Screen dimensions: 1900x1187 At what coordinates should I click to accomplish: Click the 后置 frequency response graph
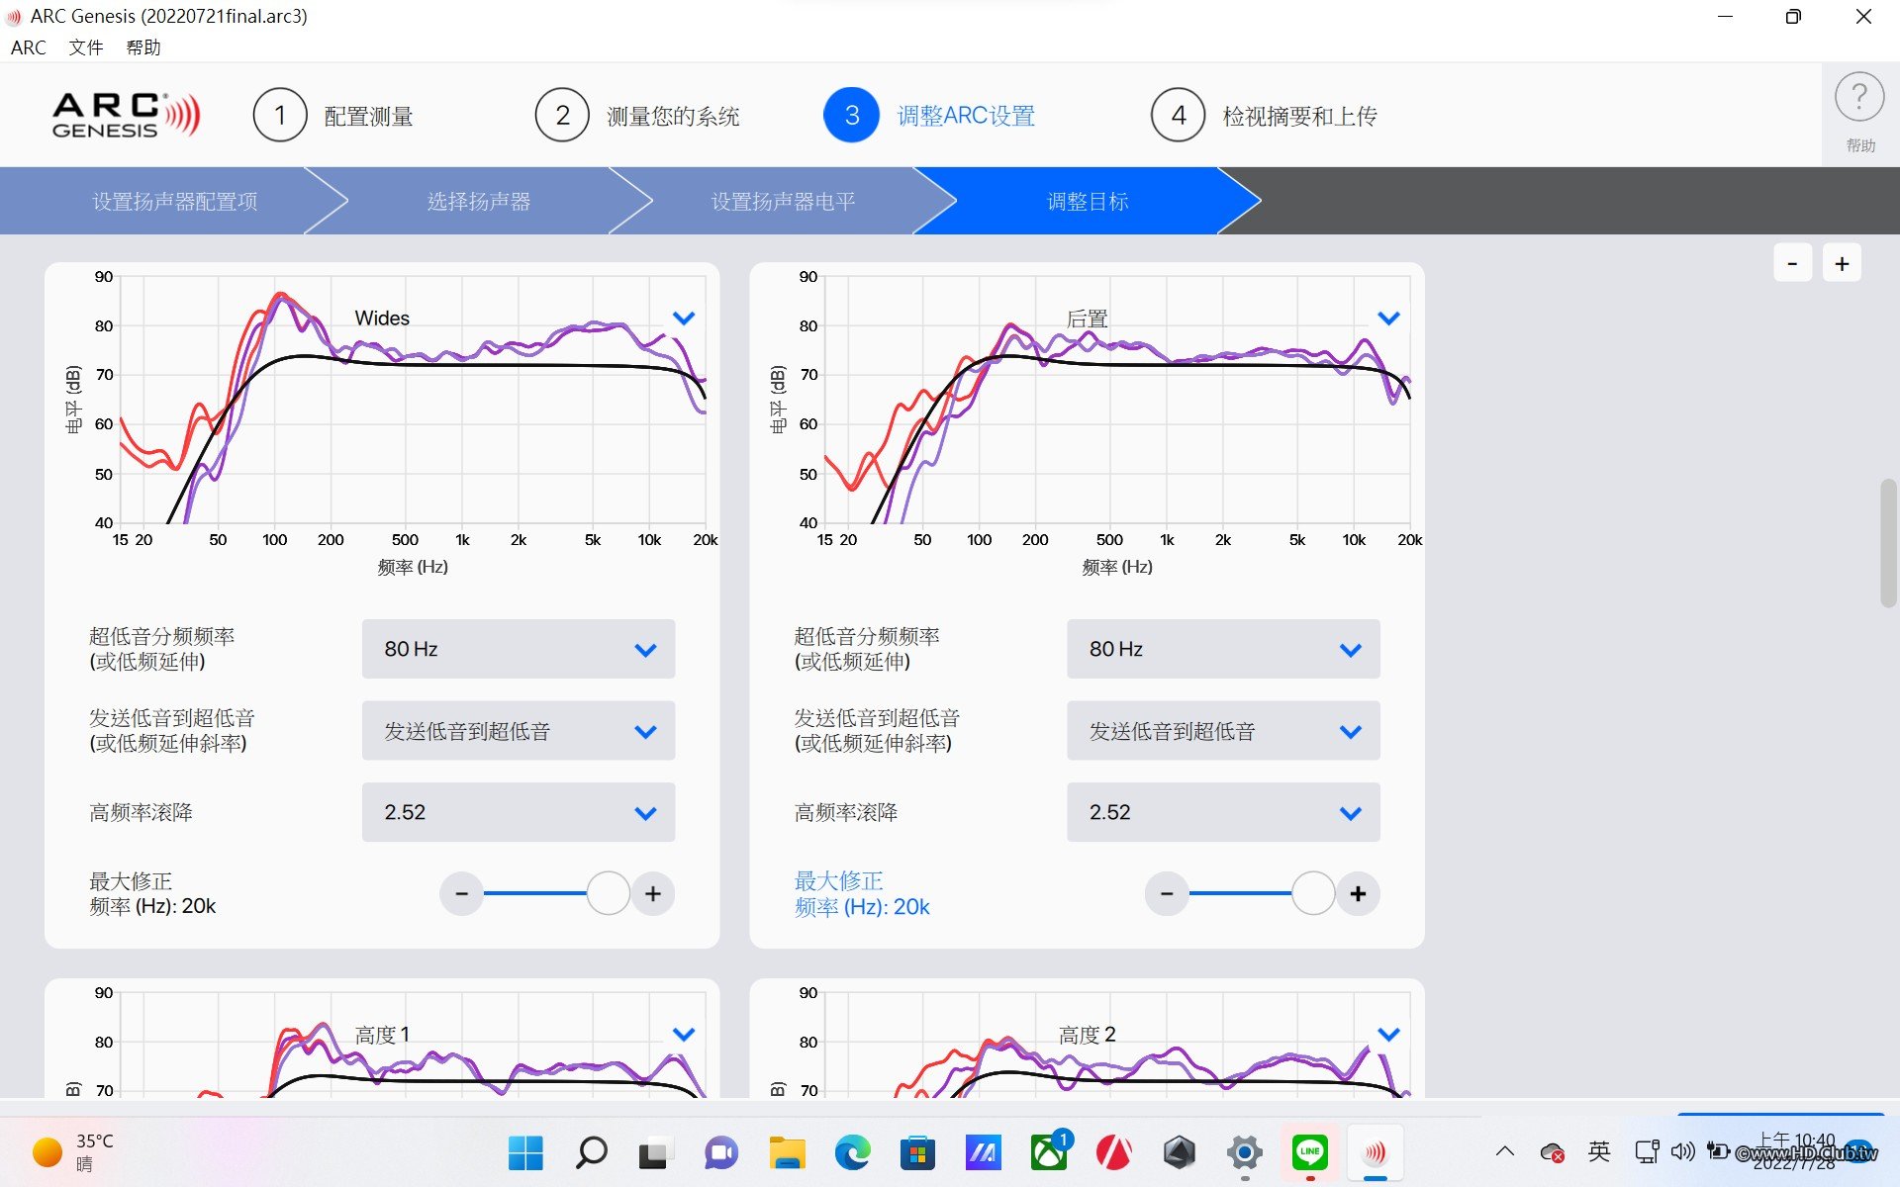pos(1117,400)
